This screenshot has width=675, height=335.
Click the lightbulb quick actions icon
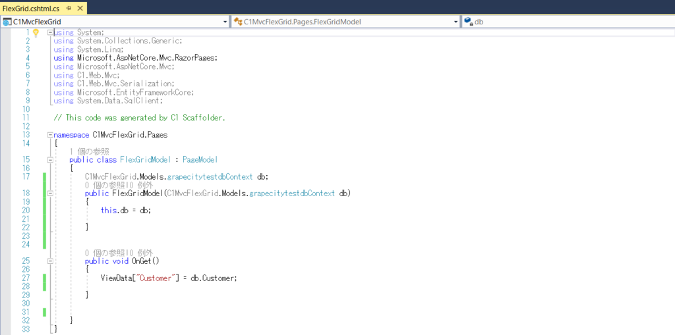coord(36,32)
